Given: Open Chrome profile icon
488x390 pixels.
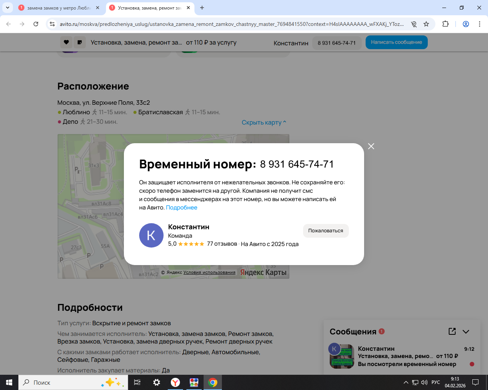Looking at the screenshot, I should pos(466,24).
